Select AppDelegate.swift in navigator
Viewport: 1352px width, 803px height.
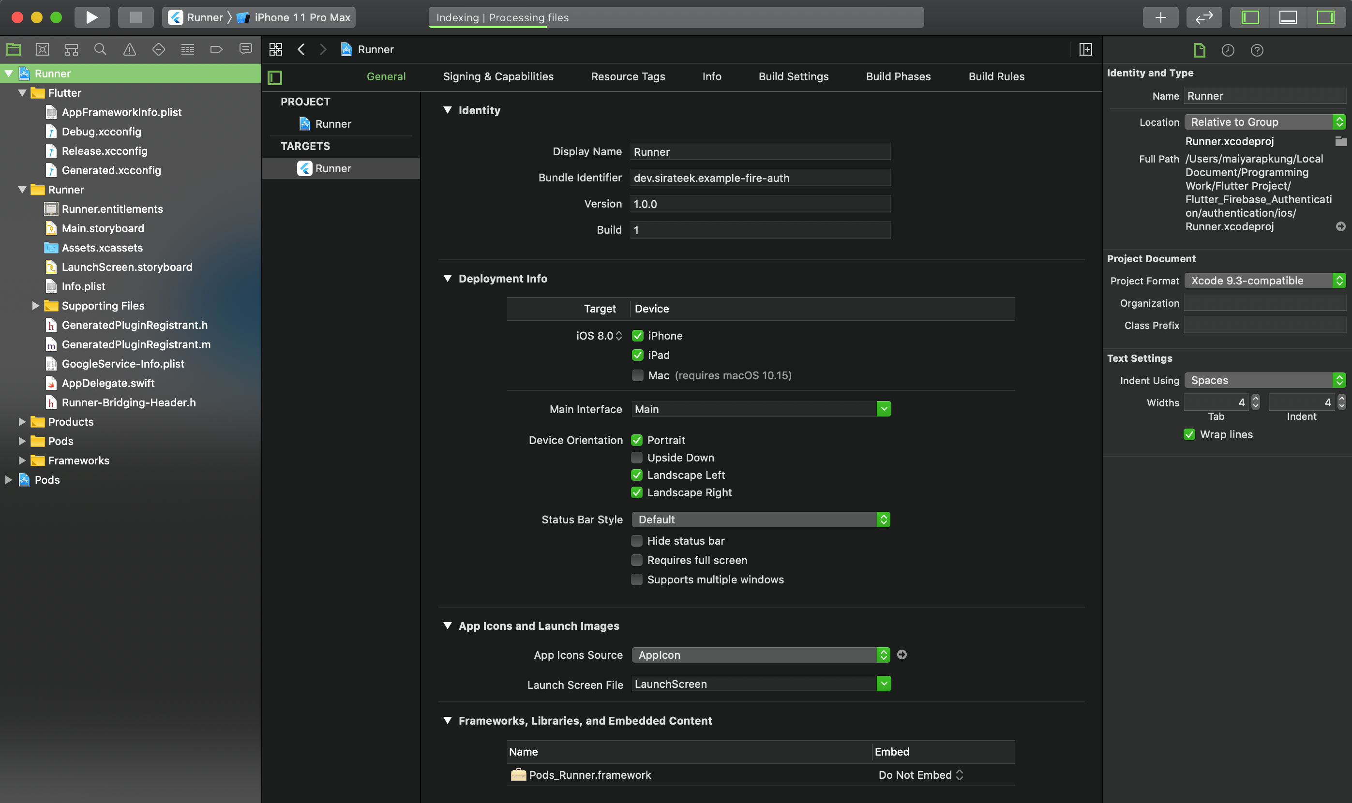click(x=108, y=383)
